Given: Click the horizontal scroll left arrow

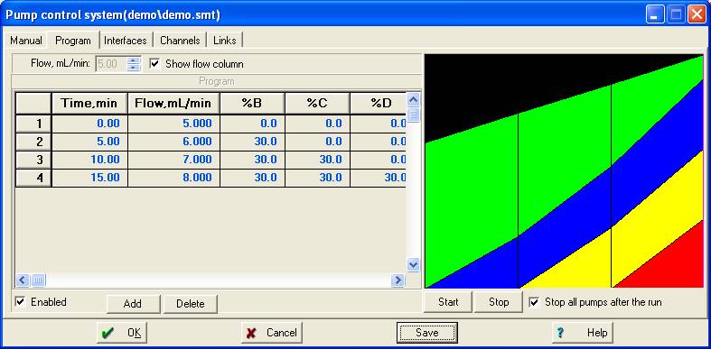Looking at the screenshot, I should 23,280.
